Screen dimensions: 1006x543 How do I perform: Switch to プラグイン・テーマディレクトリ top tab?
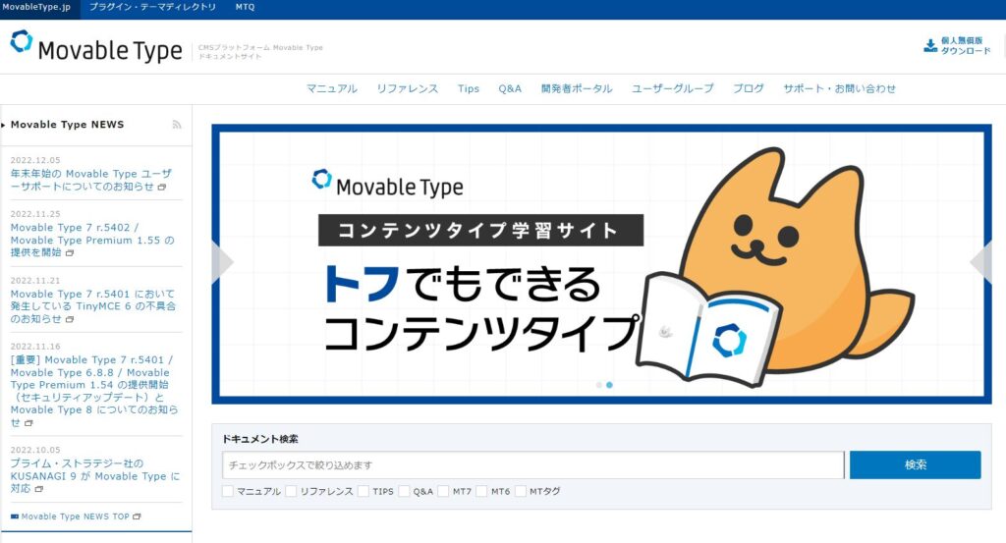152,7
